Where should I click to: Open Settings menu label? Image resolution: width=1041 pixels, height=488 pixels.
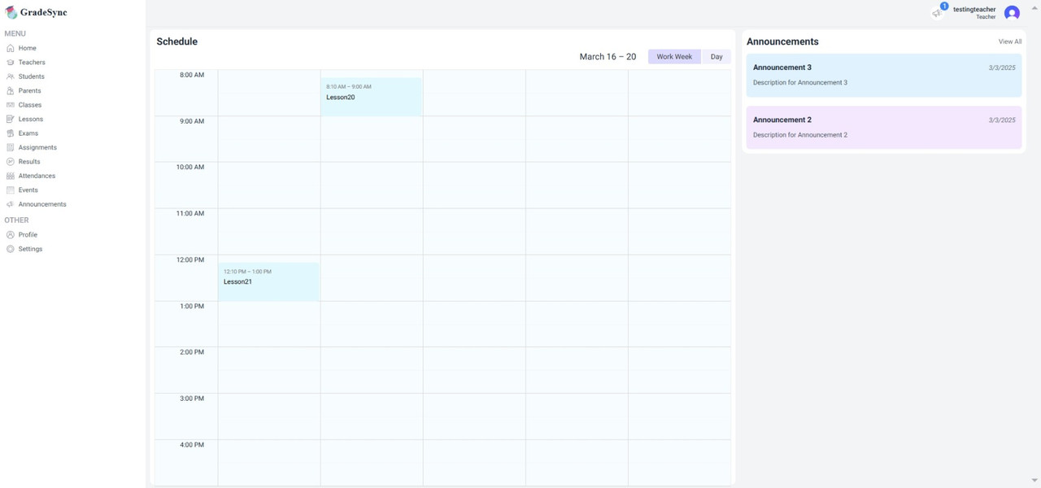tap(30, 249)
